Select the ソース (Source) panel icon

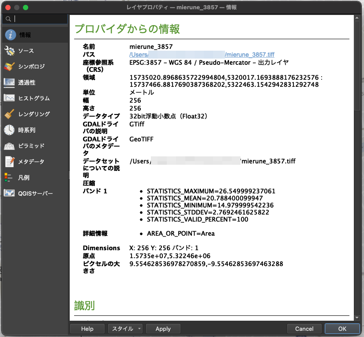coord(11,51)
